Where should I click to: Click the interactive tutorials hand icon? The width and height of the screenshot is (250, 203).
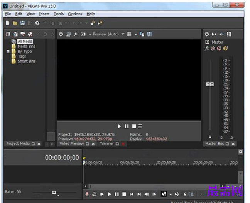coord(93,23)
